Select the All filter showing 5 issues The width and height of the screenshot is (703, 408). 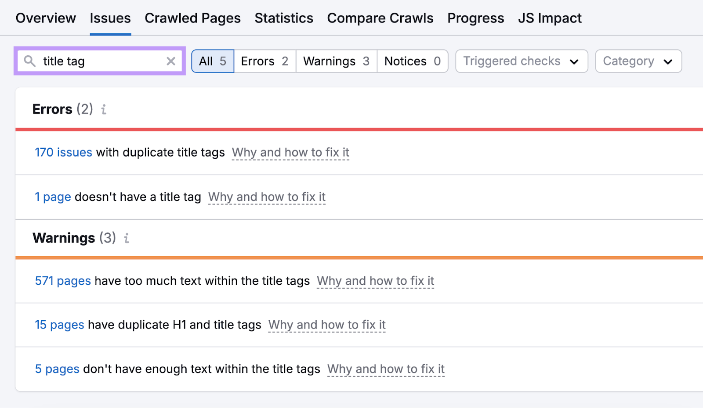pos(212,61)
